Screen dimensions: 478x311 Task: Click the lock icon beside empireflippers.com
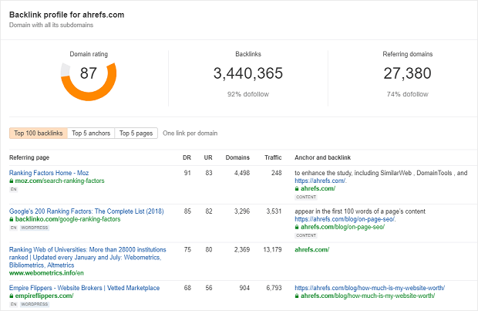point(12,296)
